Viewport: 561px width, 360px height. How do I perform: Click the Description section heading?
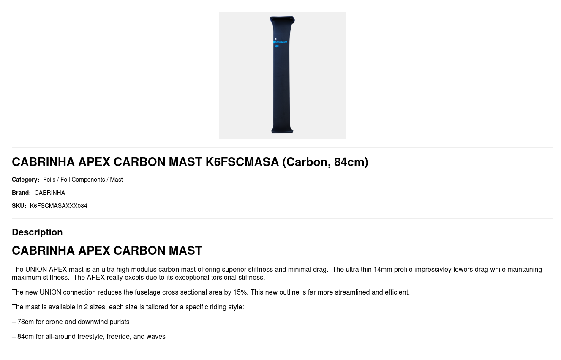[x=37, y=232]
